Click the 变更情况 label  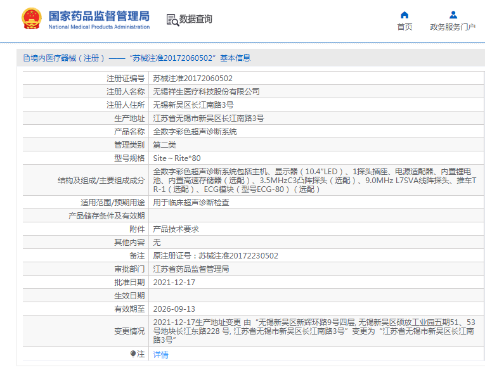129,331
